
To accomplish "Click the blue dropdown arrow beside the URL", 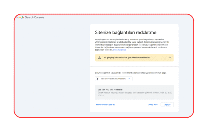I will click(x=129, y=79).
